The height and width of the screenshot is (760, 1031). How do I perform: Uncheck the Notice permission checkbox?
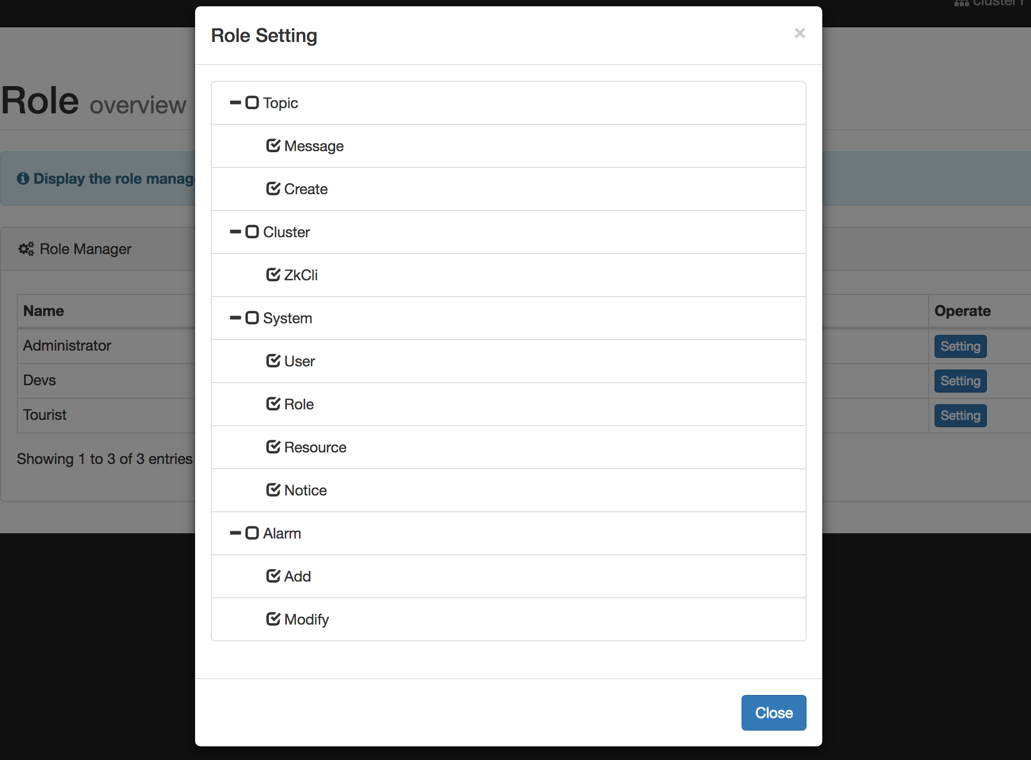point(273,490)
